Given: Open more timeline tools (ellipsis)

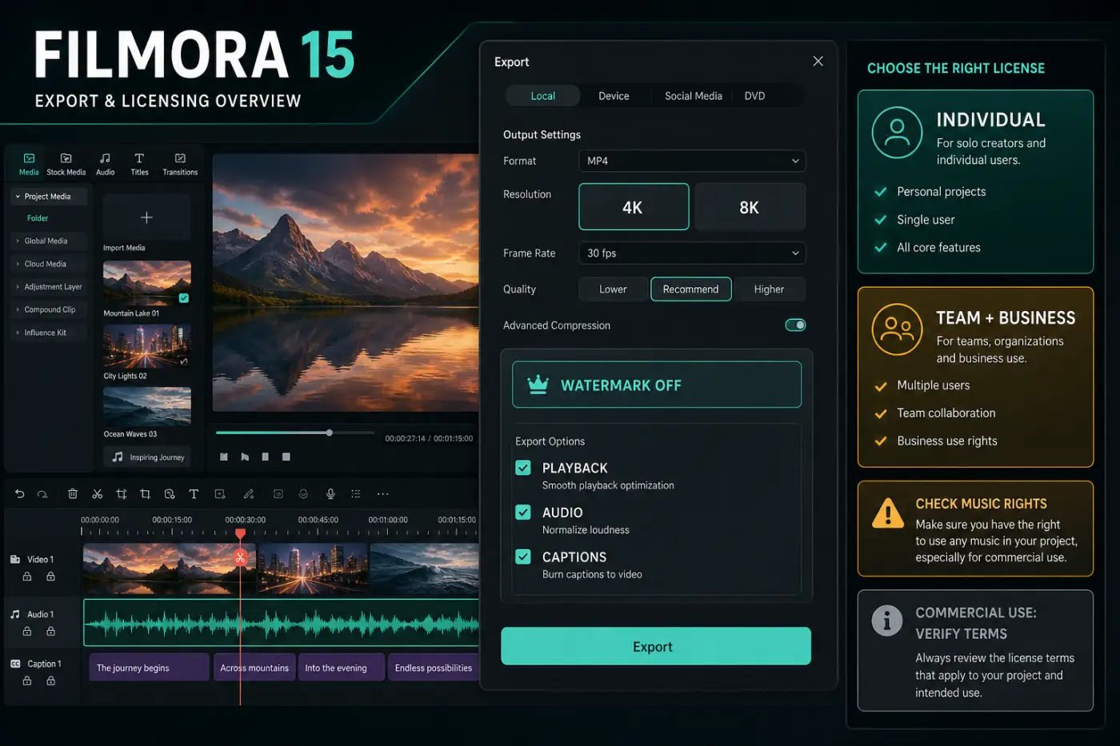Looking at the screenshot, I should [383, 494].
